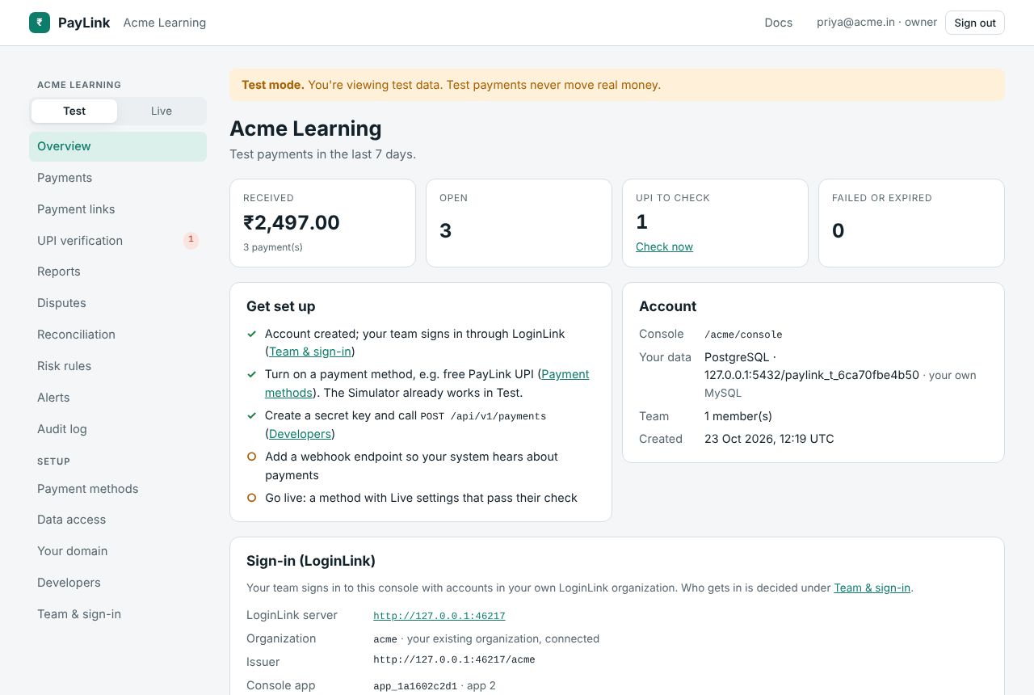Switch to Test mode

(x=74, y=112)
